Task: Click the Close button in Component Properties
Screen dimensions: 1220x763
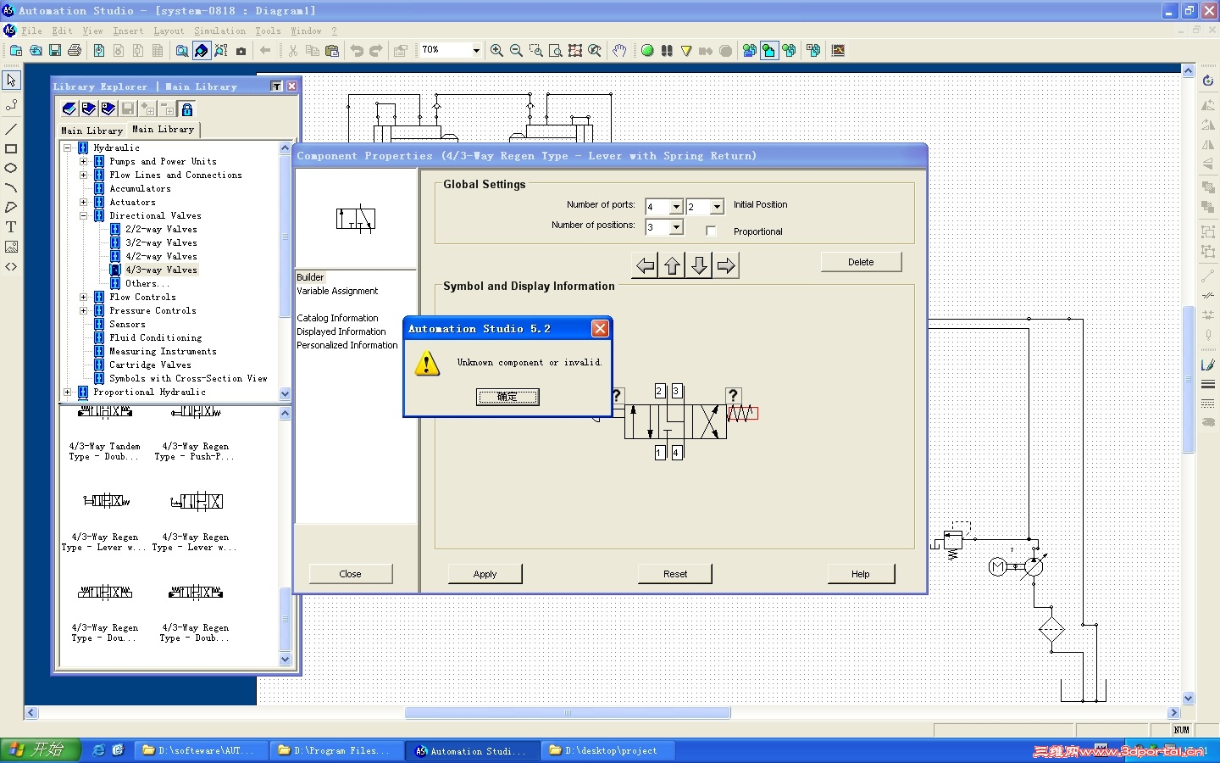Action: [x=350, y=574]
